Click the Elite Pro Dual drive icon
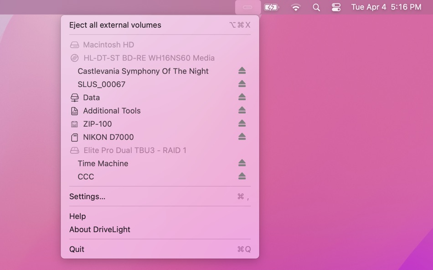 (x=75, y=150)
